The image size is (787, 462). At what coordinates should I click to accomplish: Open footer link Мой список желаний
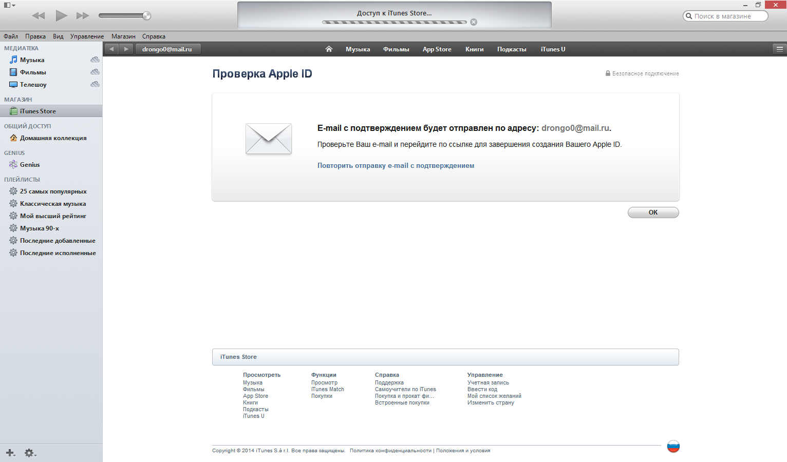(x=494, y=396)
